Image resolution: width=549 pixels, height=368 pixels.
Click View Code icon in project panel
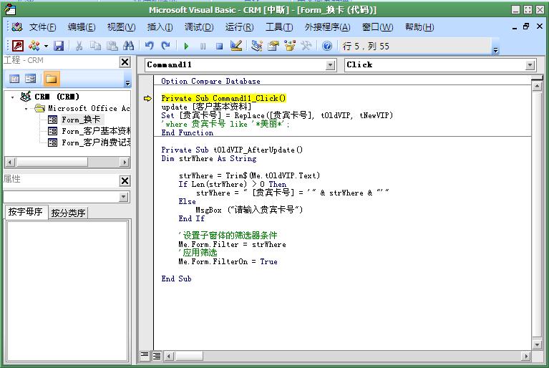(x=14, y=79)
